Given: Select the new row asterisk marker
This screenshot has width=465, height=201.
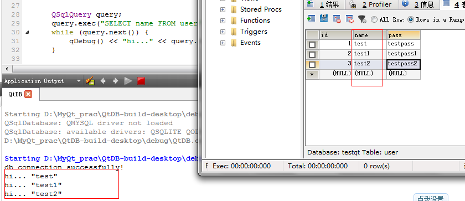Looking at the screenshot, I should click(x=312, y=74).
